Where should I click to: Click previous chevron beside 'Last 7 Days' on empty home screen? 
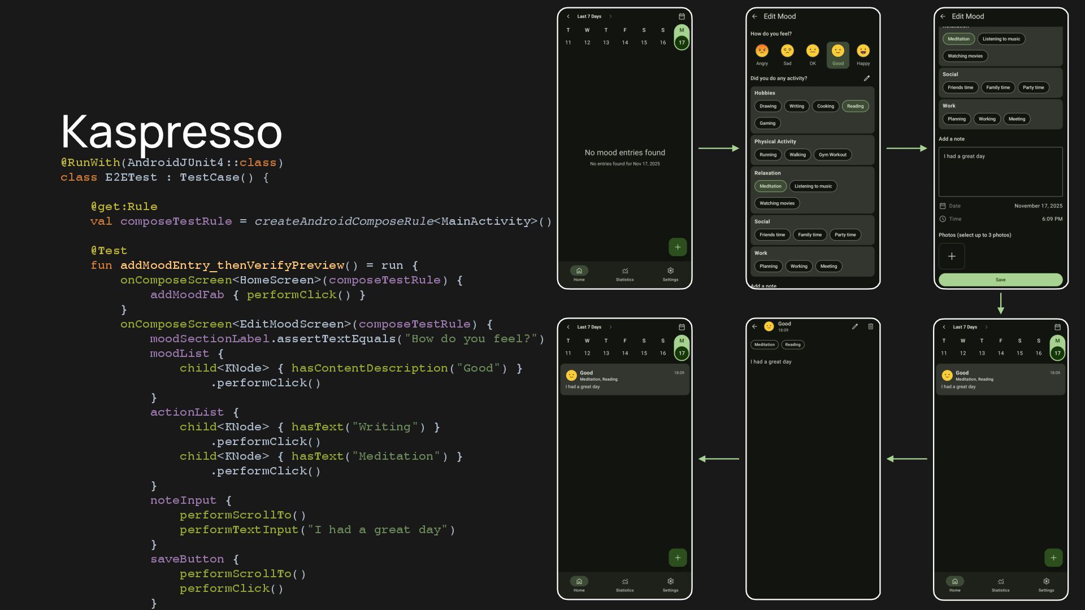tap(568, 16)
